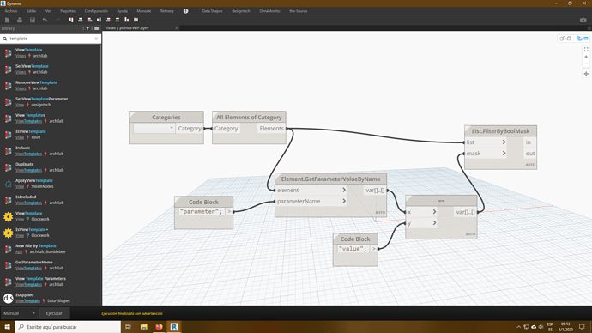Open the Categories node dropdown
Viewport: 592px width, 333px height.
154,129
